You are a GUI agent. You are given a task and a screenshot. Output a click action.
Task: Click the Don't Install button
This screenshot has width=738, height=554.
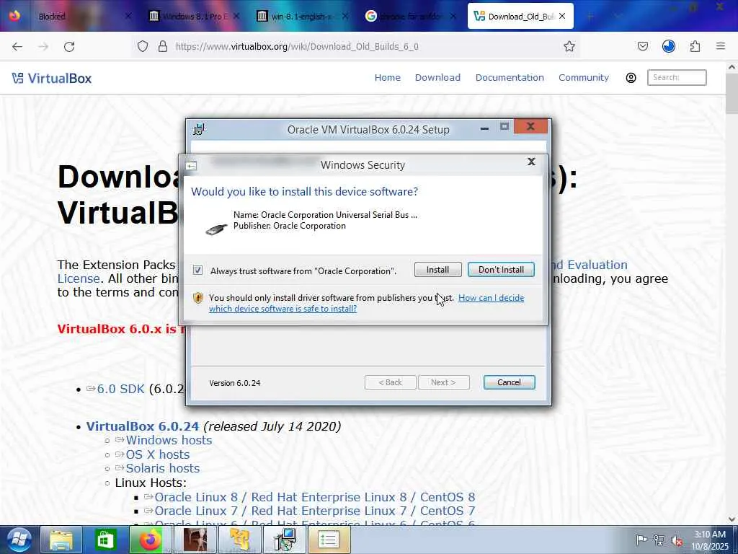[501, 270]
